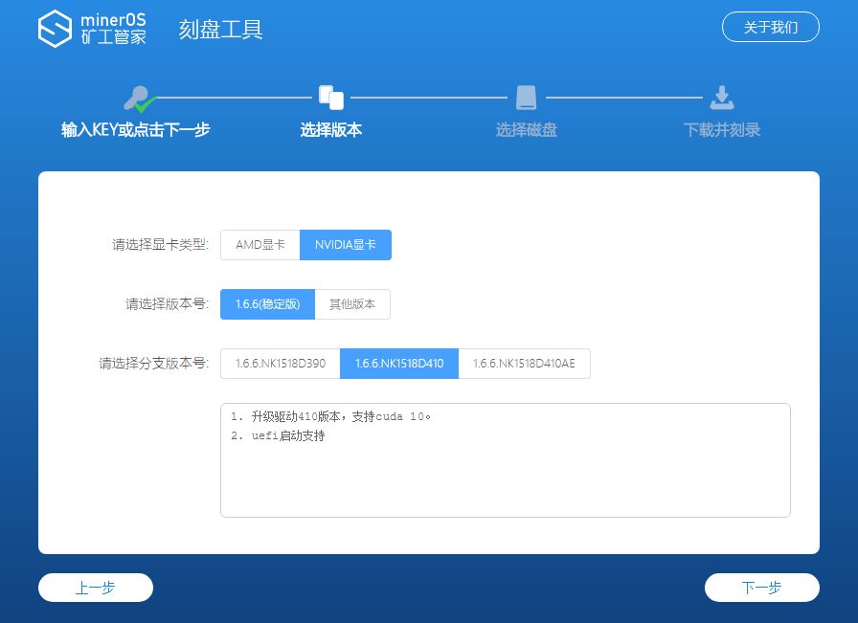Viewport: 858px width, 623px height.
Task: Click the 选择磁盘 step label
Action: [x=527, y=129]
